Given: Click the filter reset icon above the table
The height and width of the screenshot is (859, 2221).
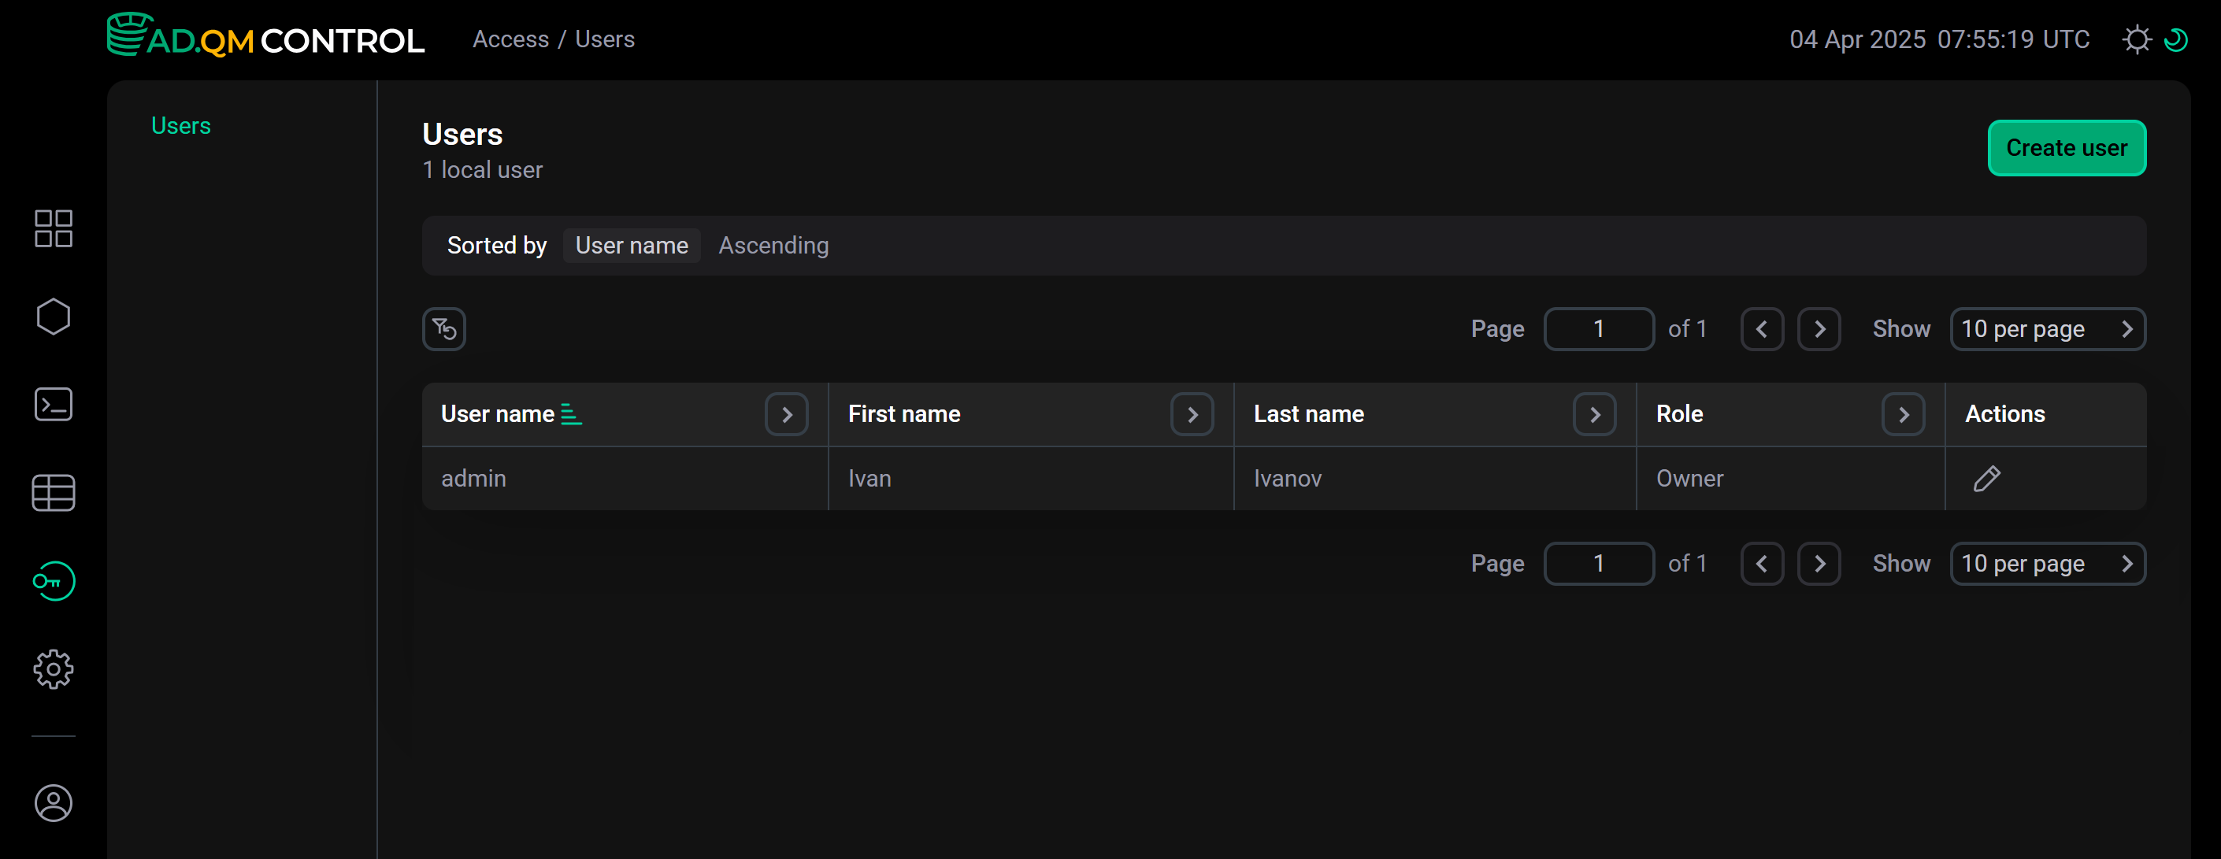Looking at the screenshot, I should [x=443, y=328].
